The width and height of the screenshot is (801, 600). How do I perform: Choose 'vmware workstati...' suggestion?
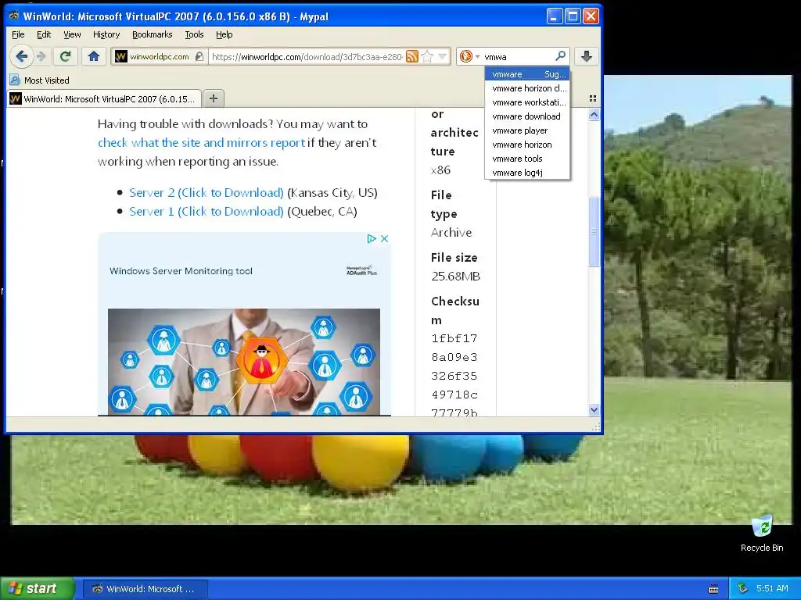(x=527, y=102)
